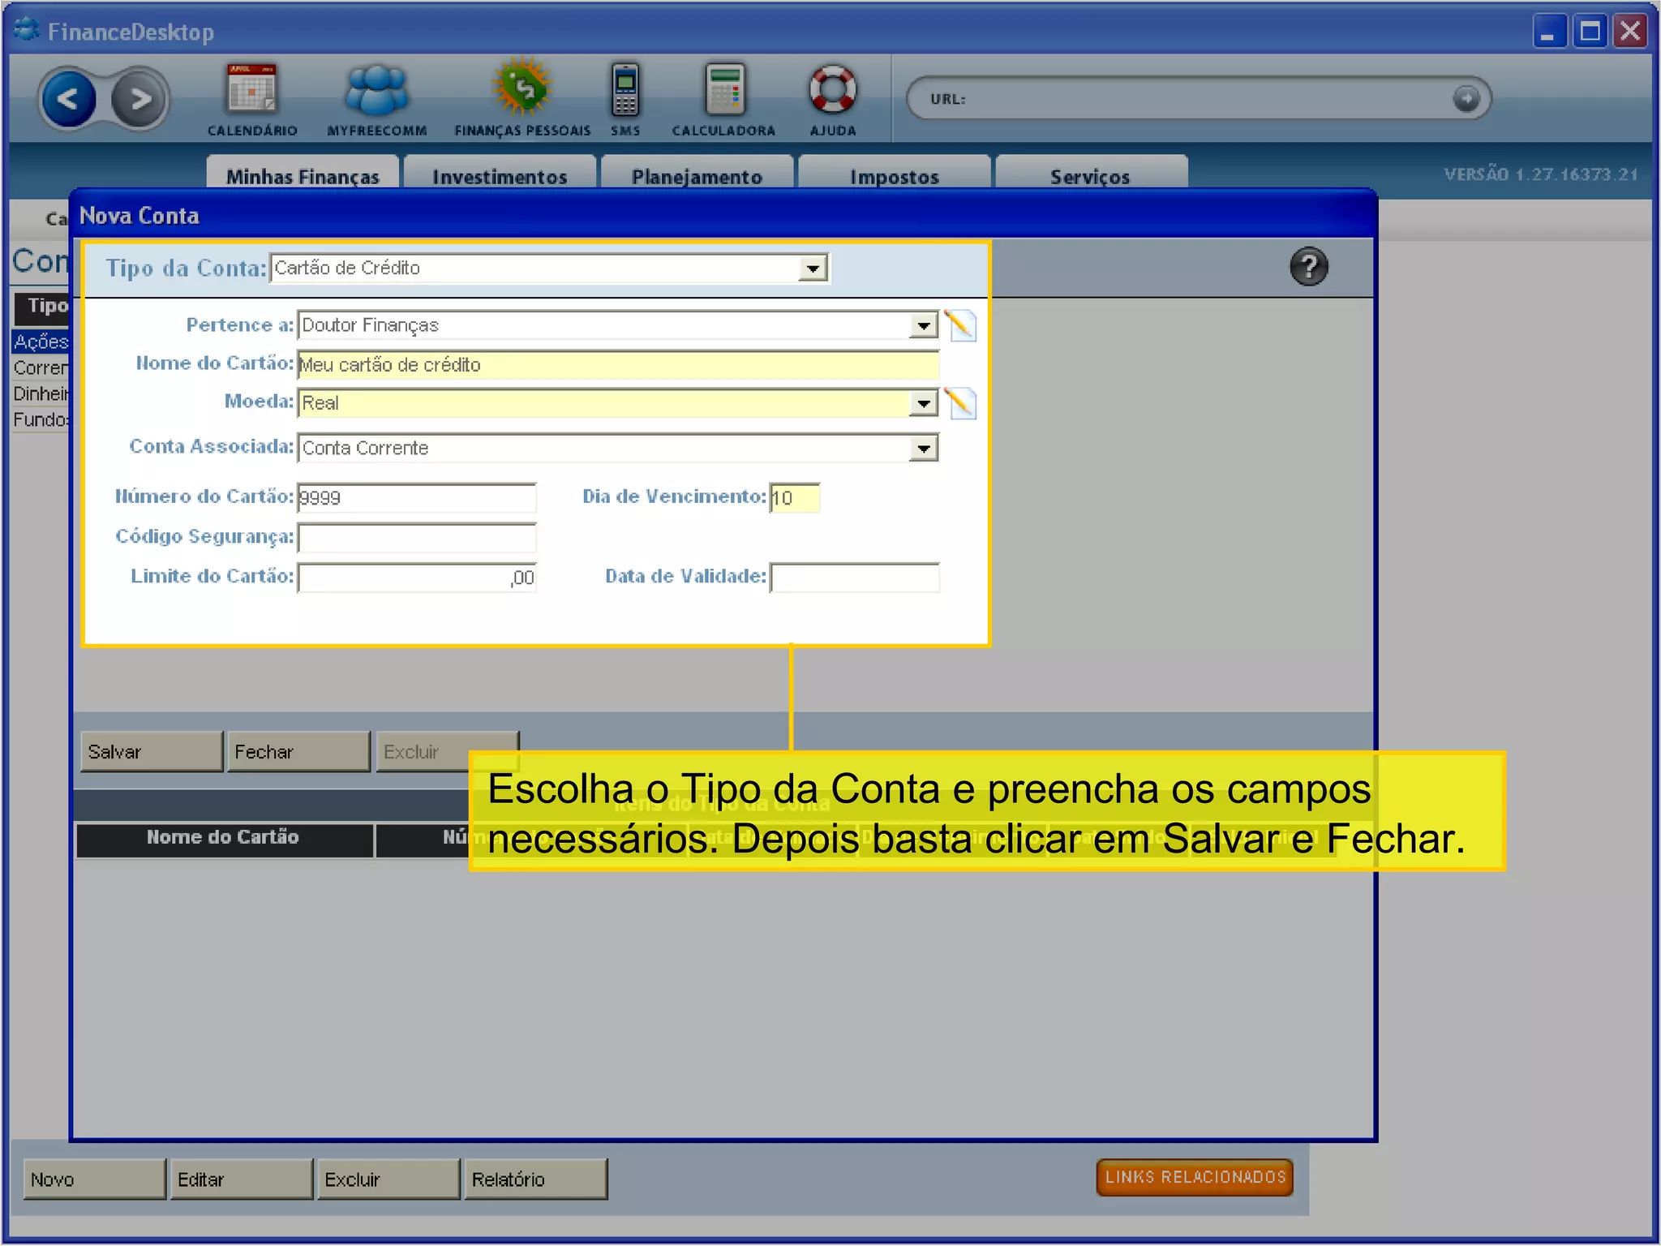
Task: Click the Código Segurança input field
Action: (x=417, y=538)
